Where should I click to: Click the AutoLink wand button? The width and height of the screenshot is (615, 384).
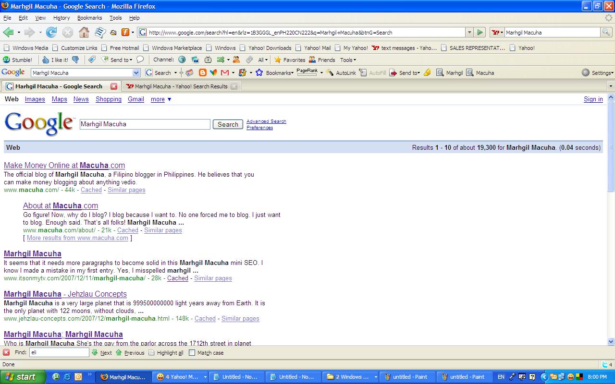[341, 72]
